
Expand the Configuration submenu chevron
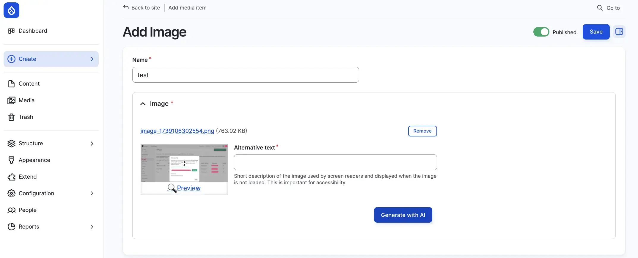pyautogui.click(x=92, y=193)
